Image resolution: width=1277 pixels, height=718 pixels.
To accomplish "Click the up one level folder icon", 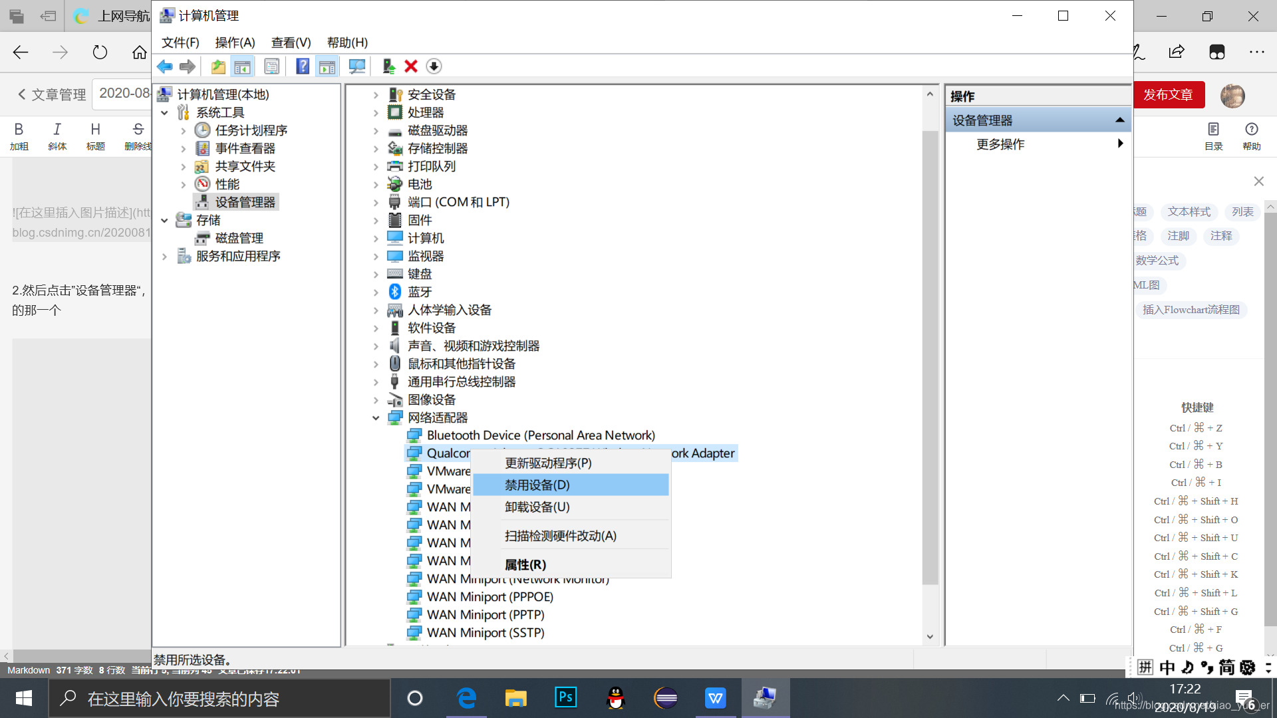I will [x=218, y=66].
